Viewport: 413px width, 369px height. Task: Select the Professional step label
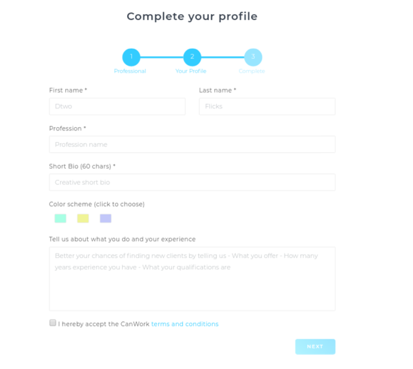pos(130,71)
